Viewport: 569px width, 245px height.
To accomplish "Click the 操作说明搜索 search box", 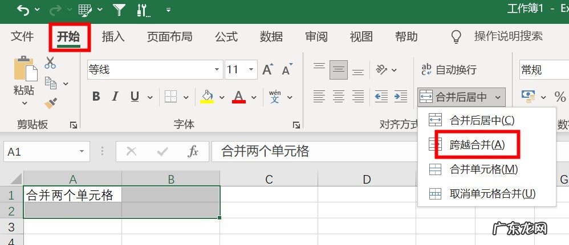I will click(508, 36).
